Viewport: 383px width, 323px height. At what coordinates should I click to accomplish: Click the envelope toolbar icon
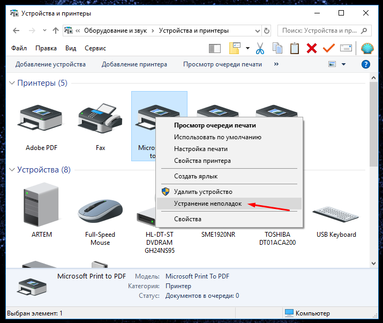tap(346, 48)
